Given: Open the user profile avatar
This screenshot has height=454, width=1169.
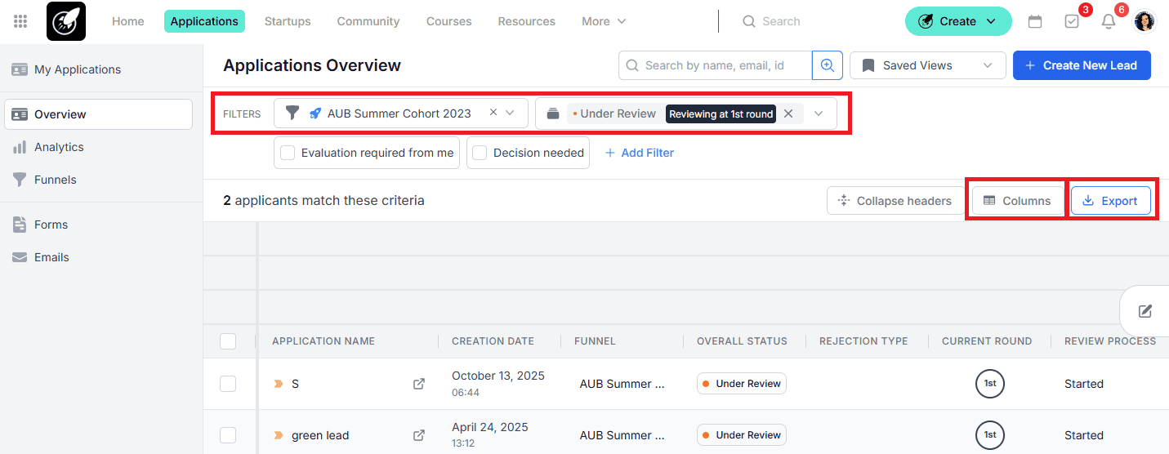Looking at the screenshot, I should pyautogui.click(x=1145, y=21).
